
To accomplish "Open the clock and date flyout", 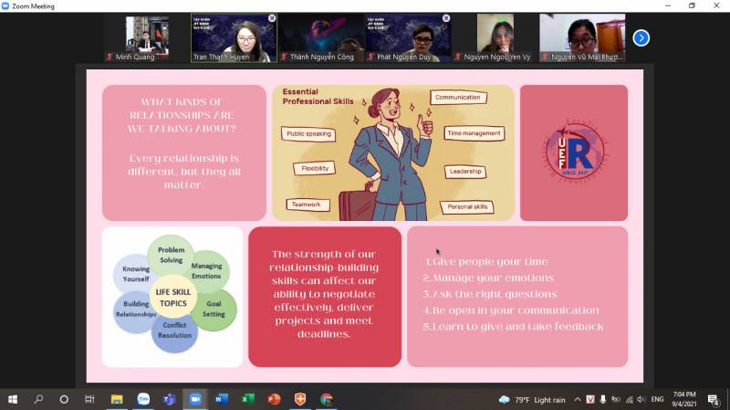I will pyautogui.click(x=685, y=399).
